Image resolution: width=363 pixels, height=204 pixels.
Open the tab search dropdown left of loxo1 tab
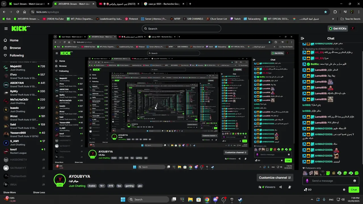[4, 4]
